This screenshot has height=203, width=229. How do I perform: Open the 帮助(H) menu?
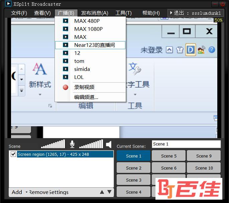click(x=151, y=13)
